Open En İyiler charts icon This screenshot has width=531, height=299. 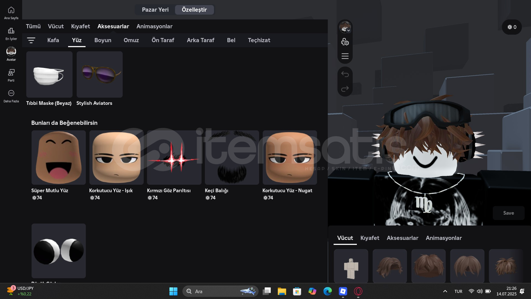[x=11, y=34]
